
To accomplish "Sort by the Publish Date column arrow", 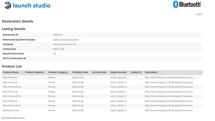I will (x=73, y=72).
